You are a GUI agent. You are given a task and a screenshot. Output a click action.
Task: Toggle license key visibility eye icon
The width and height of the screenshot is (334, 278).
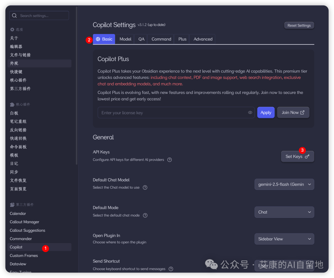250,112
